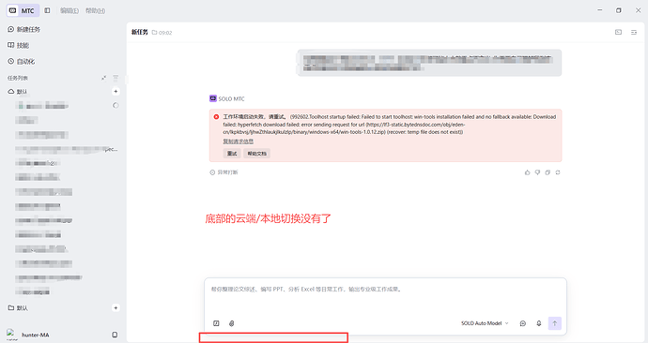Open the task settings icon at top right
648x343 pixels.
[634, 32]
